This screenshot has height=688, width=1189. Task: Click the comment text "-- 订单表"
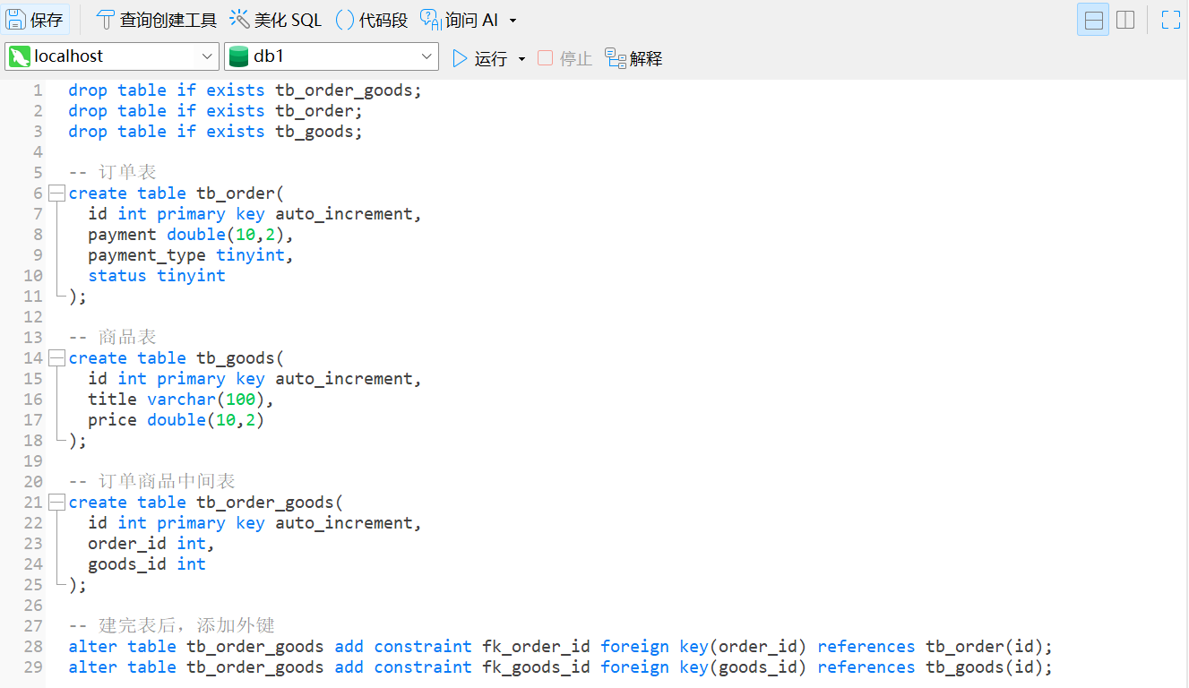pos(113,173)
